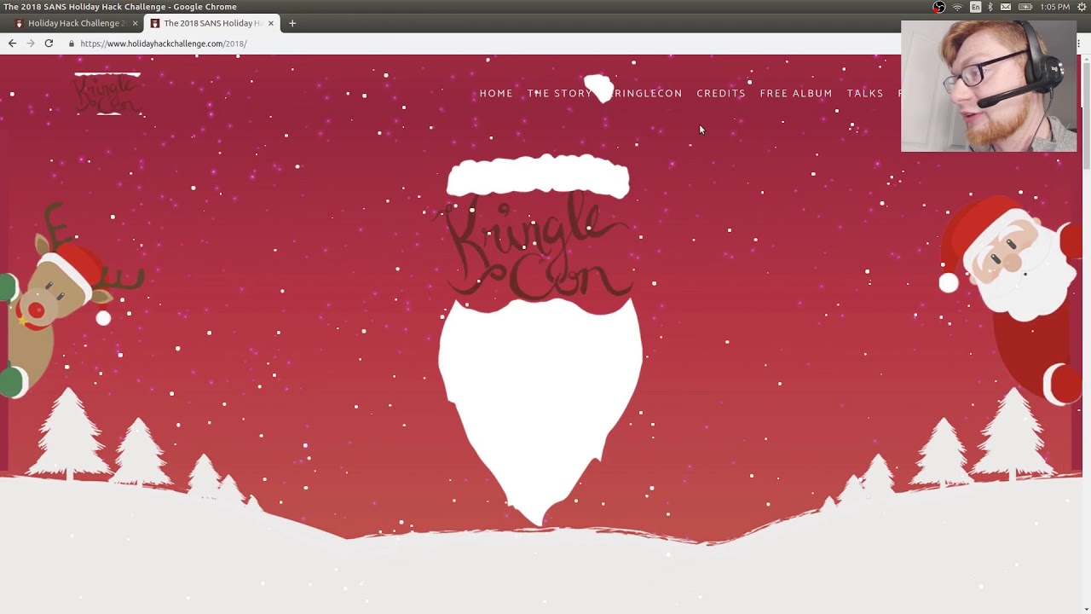The height and width of the screenshot is (614, 1091).
Task: Open THE STORY nav link
Action: tap(559, 93)
